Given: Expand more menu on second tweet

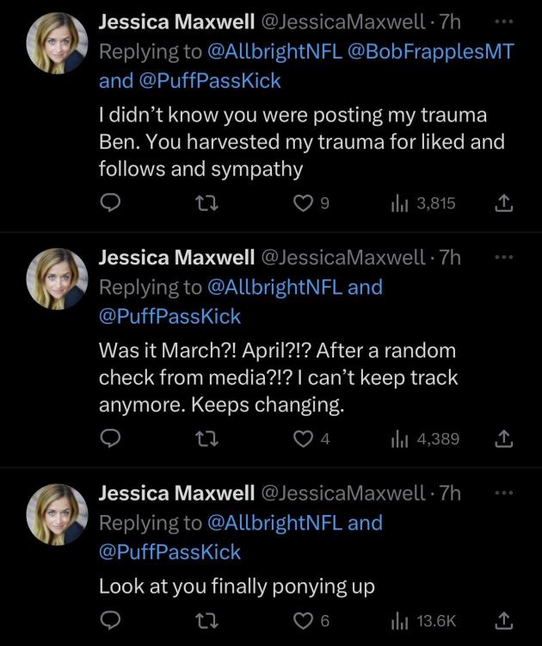Looking at the screenshot, I should tap(505, 257).
